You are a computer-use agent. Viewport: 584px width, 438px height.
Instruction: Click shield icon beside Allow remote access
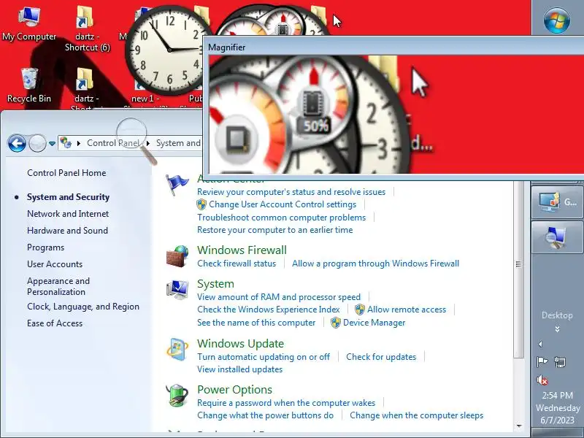[360, 310]
